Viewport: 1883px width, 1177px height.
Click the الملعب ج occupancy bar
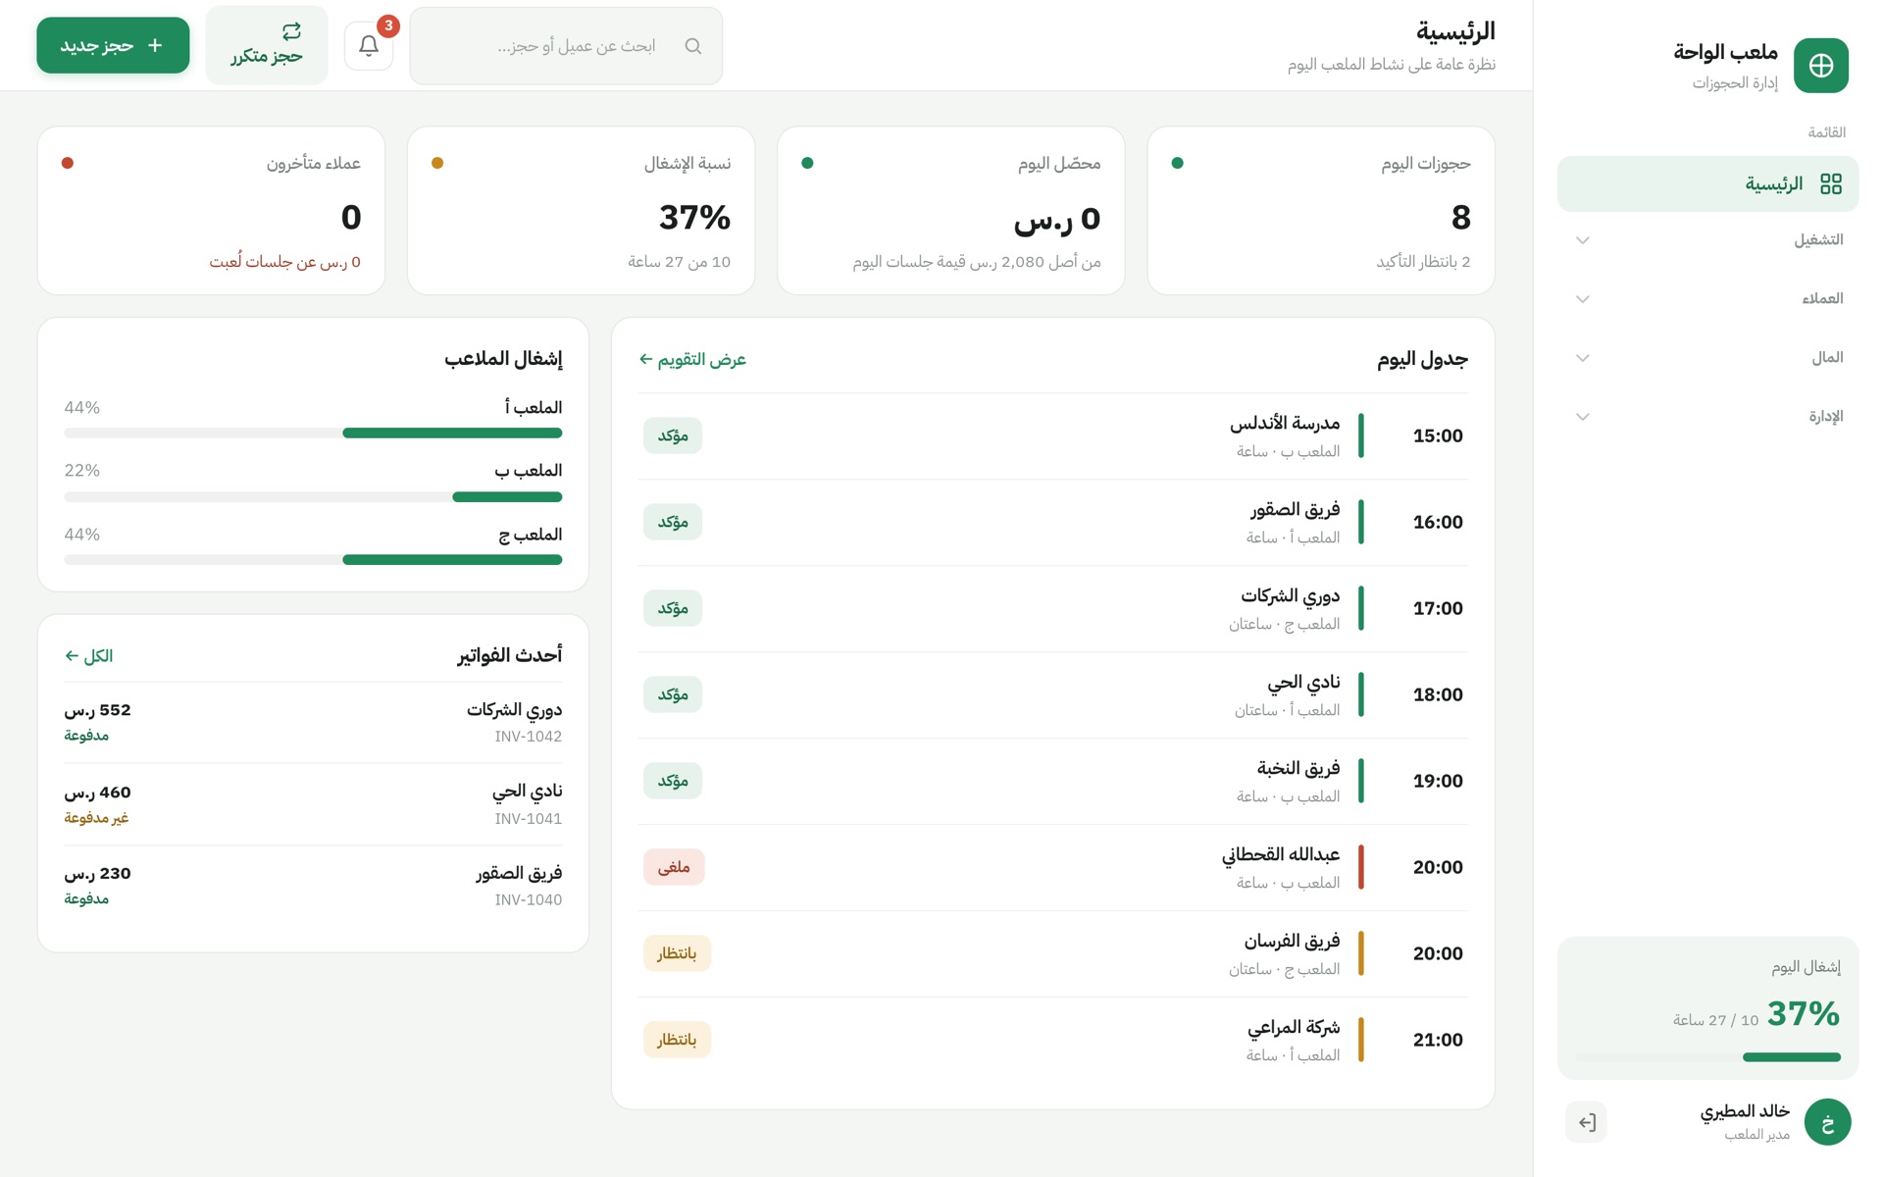tap(313, 560)
